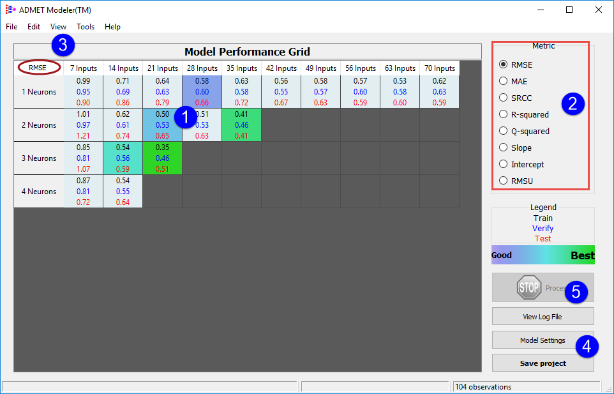Click the 28 Inputs column header

pyautogui.click(x=202, y=68)
